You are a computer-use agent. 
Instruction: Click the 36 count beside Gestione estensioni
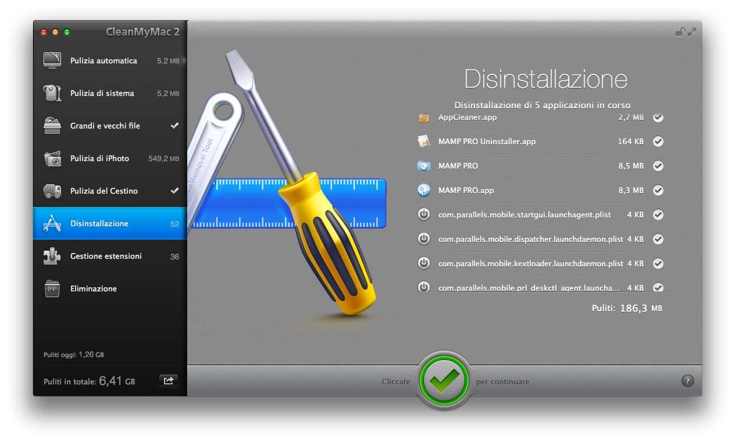pyautogui.click(x=174, y=256)
